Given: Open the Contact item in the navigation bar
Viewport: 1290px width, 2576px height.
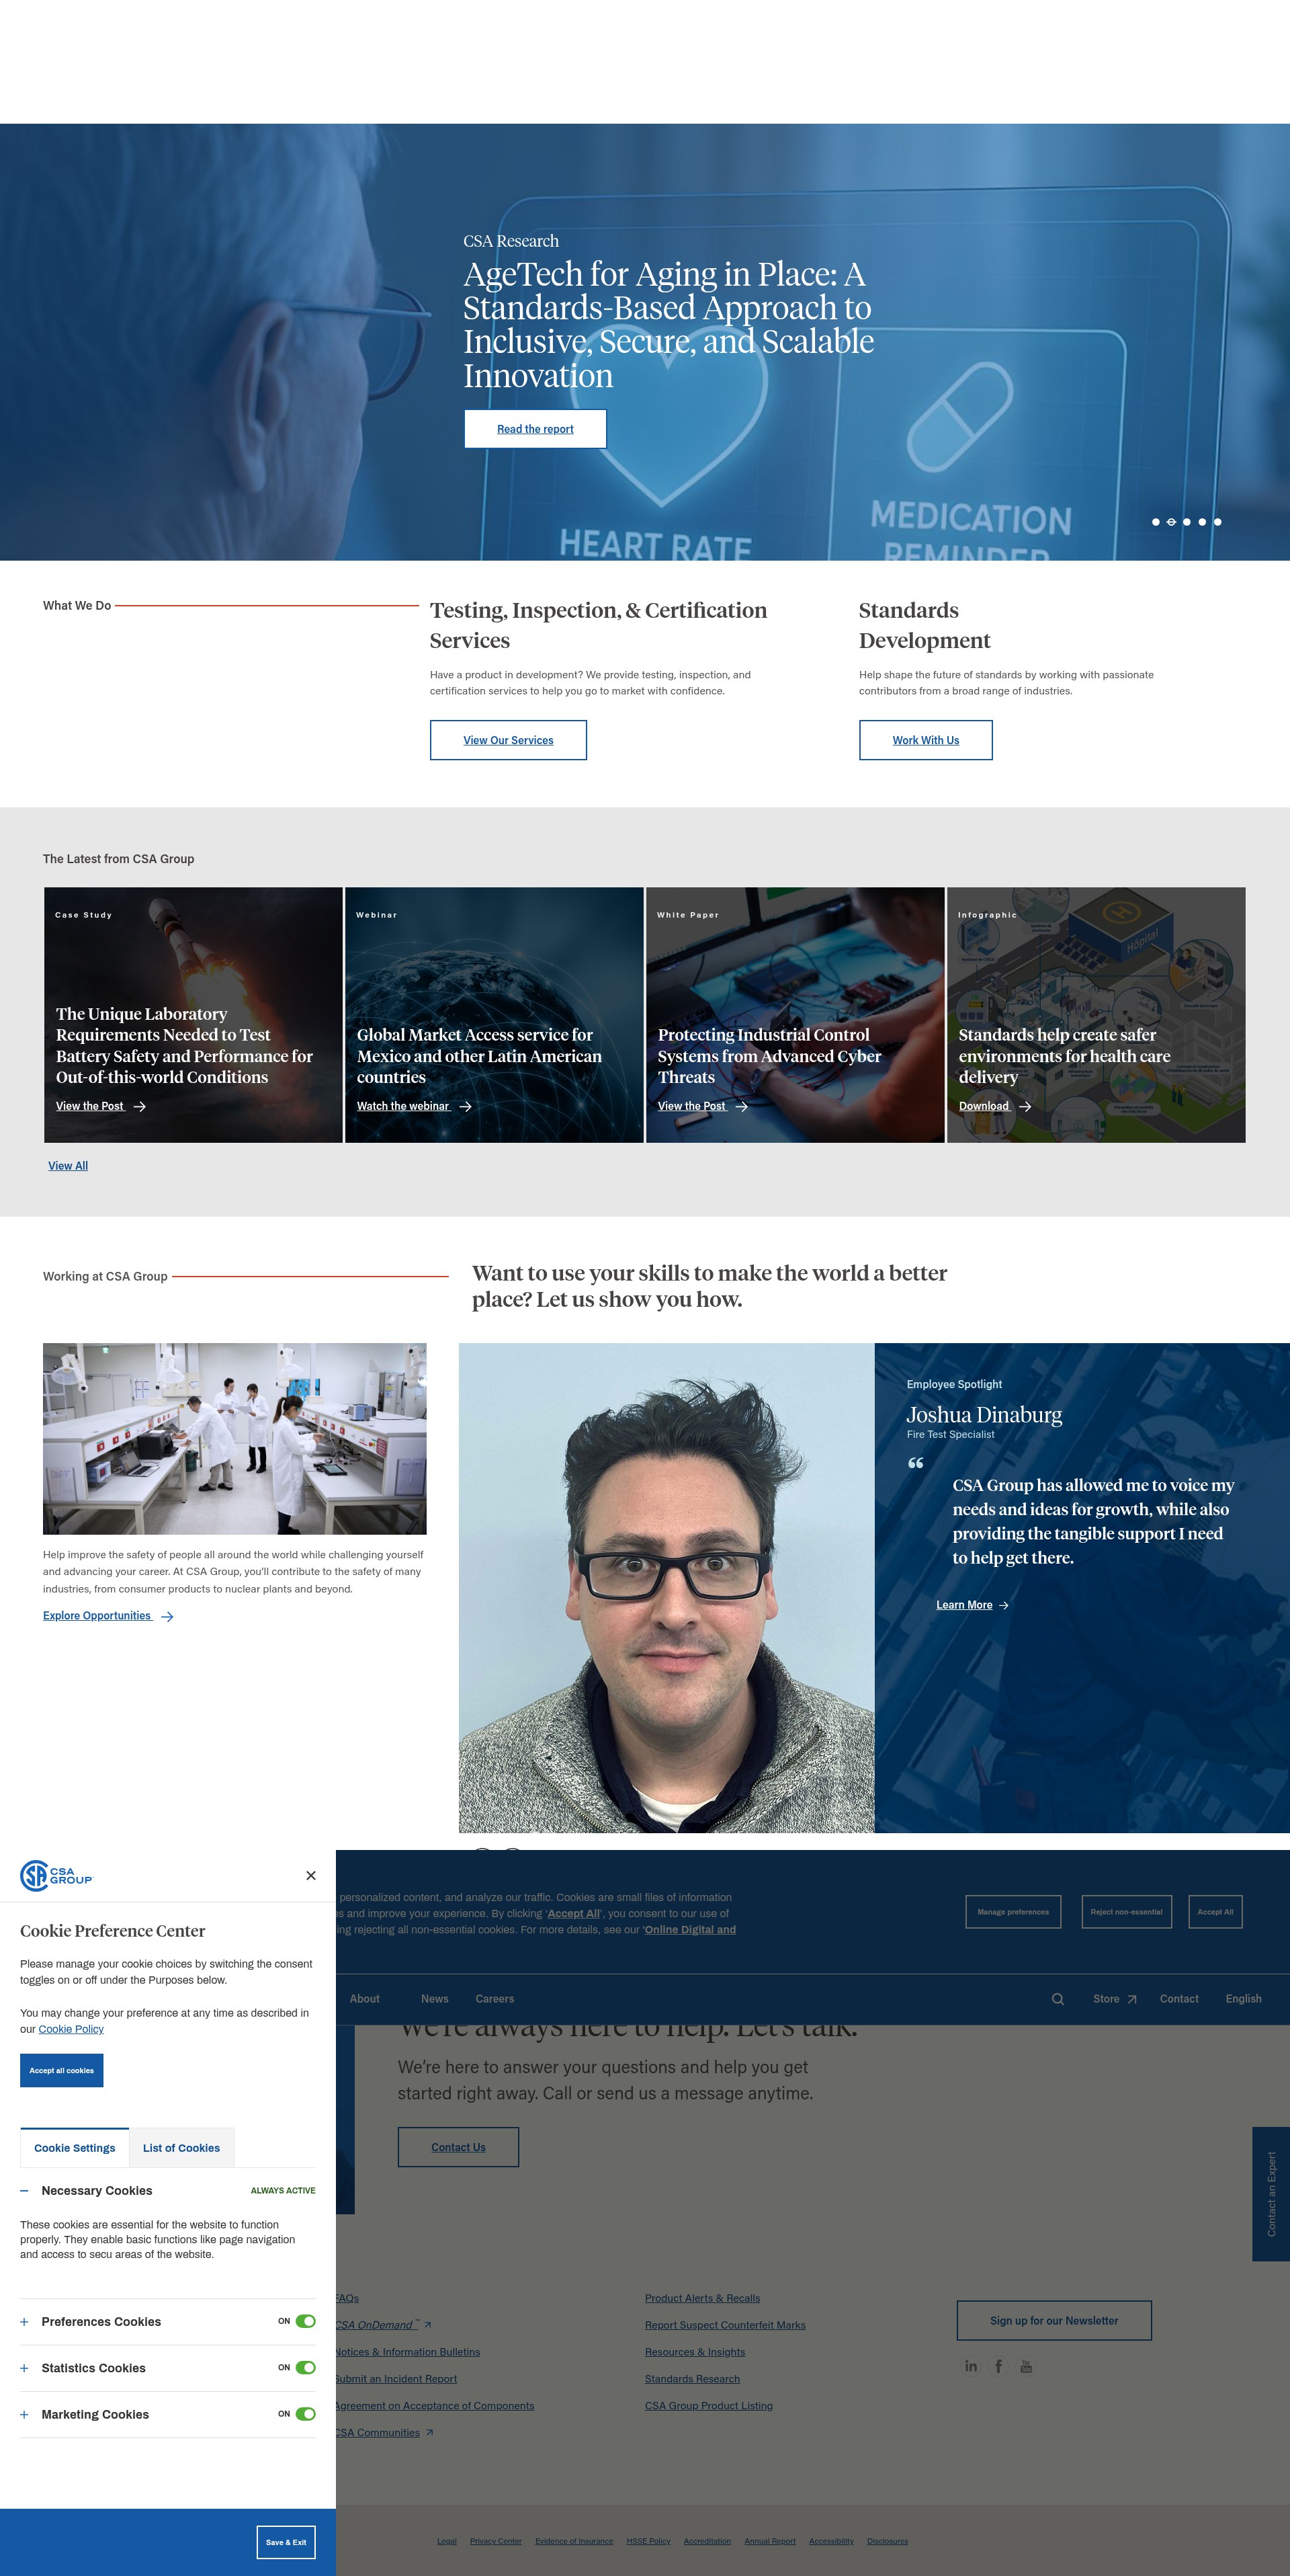Looking at the screenshot, I should (x=1179, y=1999).
